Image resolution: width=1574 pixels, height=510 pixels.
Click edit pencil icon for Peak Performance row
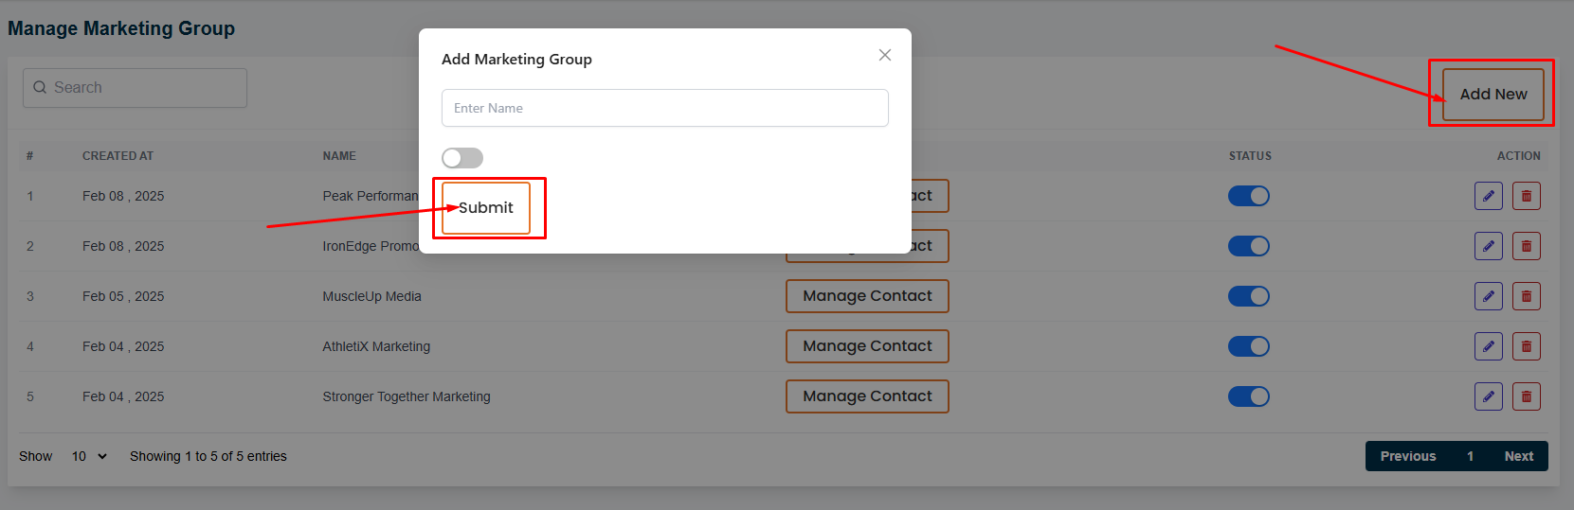coord(1489,196)
